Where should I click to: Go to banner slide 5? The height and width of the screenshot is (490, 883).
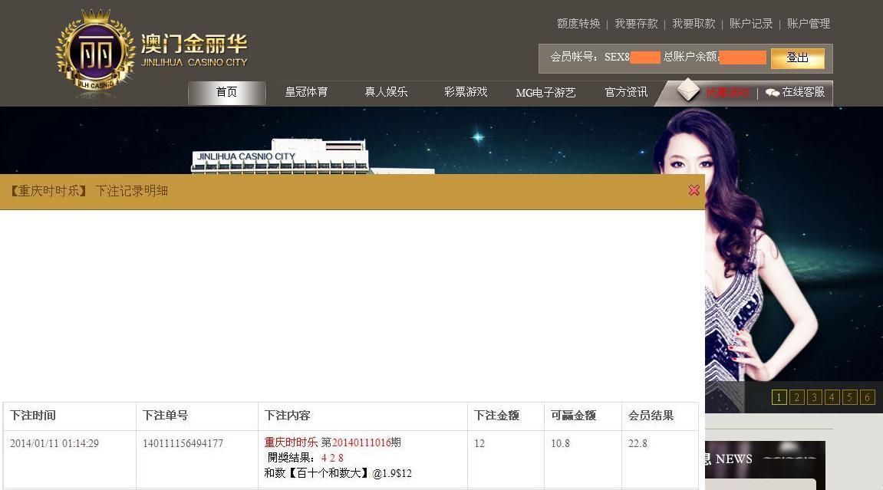(x=849, y=397)
